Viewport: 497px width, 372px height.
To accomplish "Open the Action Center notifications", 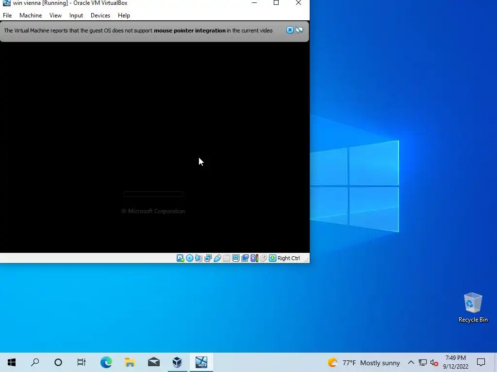I will pyautogui.click(x=481, y=362).
